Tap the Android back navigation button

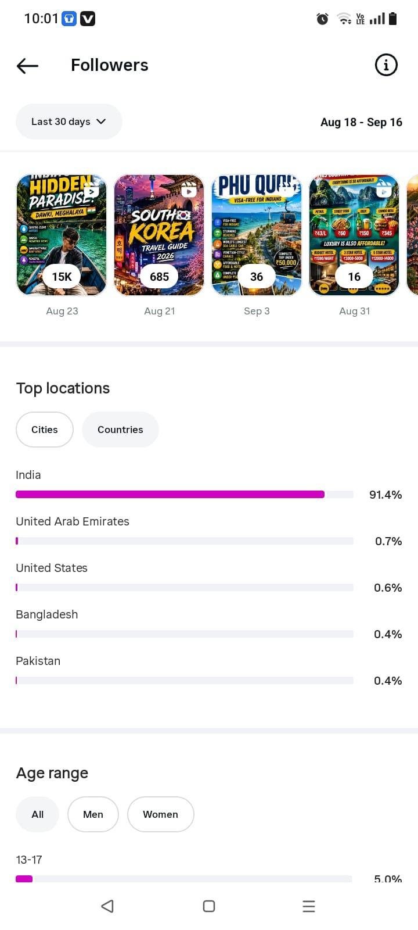[x=107, y=906]
